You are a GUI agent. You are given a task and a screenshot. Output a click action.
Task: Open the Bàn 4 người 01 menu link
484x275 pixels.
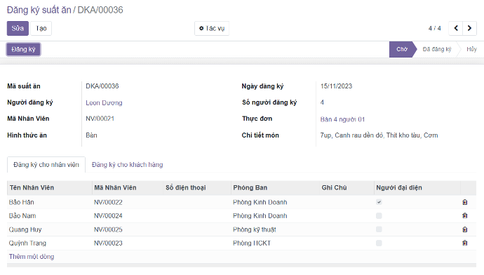click(342, 119)
